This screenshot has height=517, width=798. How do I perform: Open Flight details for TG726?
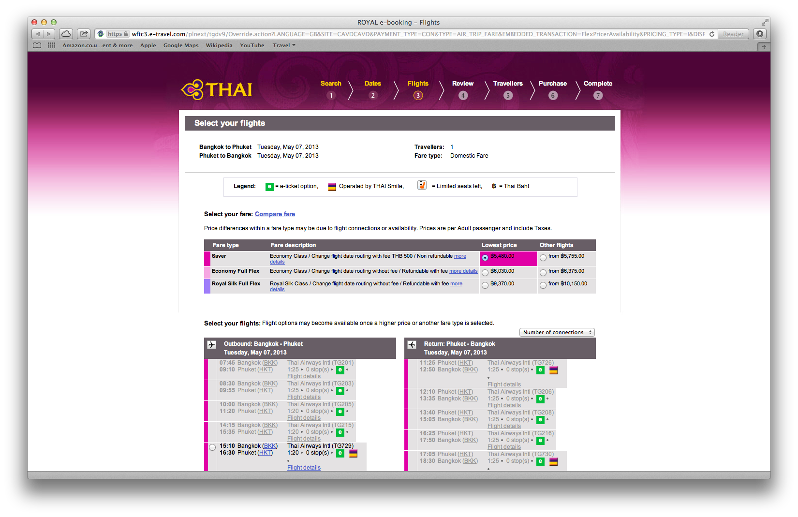pos(504,384)
